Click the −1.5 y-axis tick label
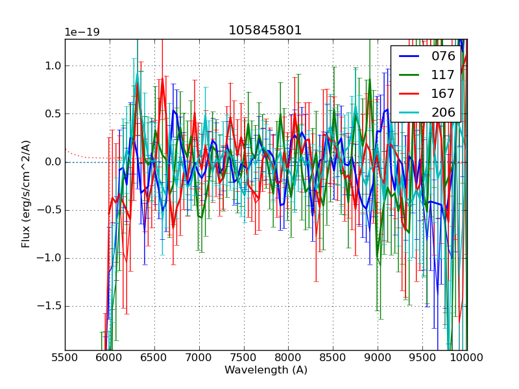This screenshot has width=519, height=389. pos(49,306)
